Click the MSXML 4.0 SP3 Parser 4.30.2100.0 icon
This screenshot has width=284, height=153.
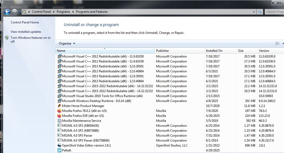[59, 136]
